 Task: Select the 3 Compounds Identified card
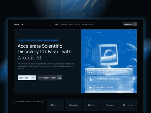[x=109, y=80]
